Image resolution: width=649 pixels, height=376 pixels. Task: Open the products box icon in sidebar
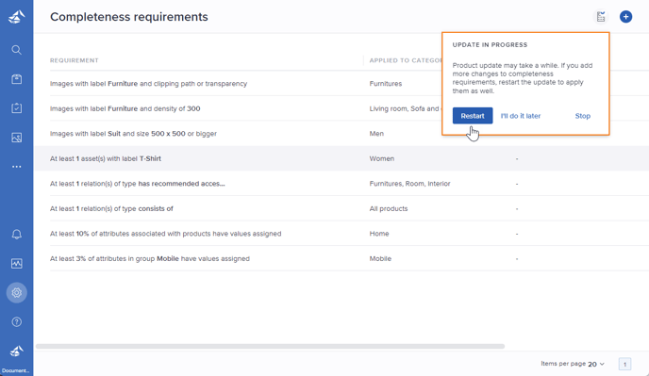pyautogui.click(x=17, y=79)
